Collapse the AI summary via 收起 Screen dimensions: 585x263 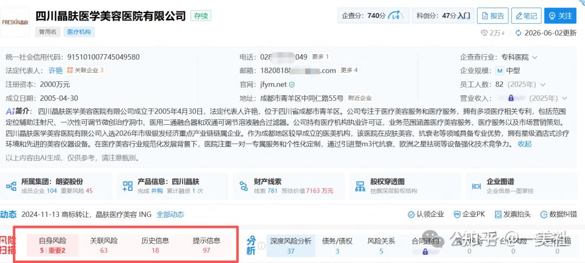click(524, 144)
